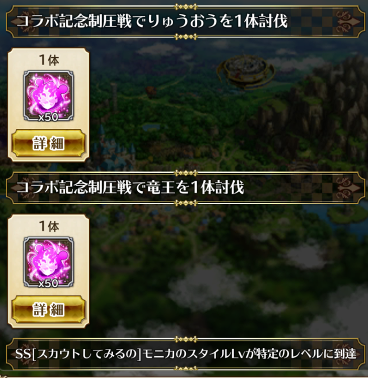Click the fleur ornament right of モニカ header
Screen dimensions: 368x378
pos(348,354)
